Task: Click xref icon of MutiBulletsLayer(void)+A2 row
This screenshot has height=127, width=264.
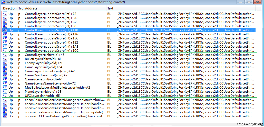Action: coord(5,88)
